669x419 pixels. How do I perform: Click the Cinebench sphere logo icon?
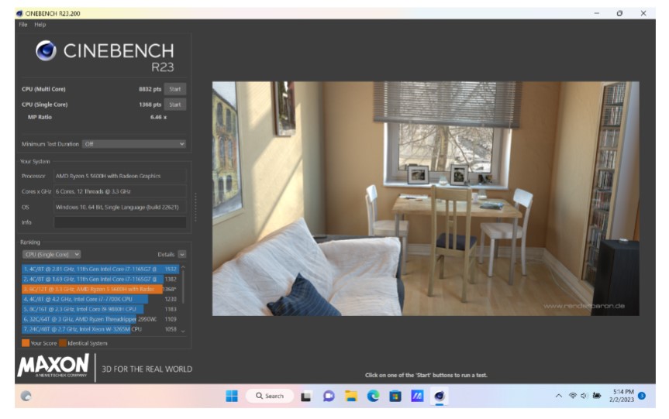coord(46,50)
